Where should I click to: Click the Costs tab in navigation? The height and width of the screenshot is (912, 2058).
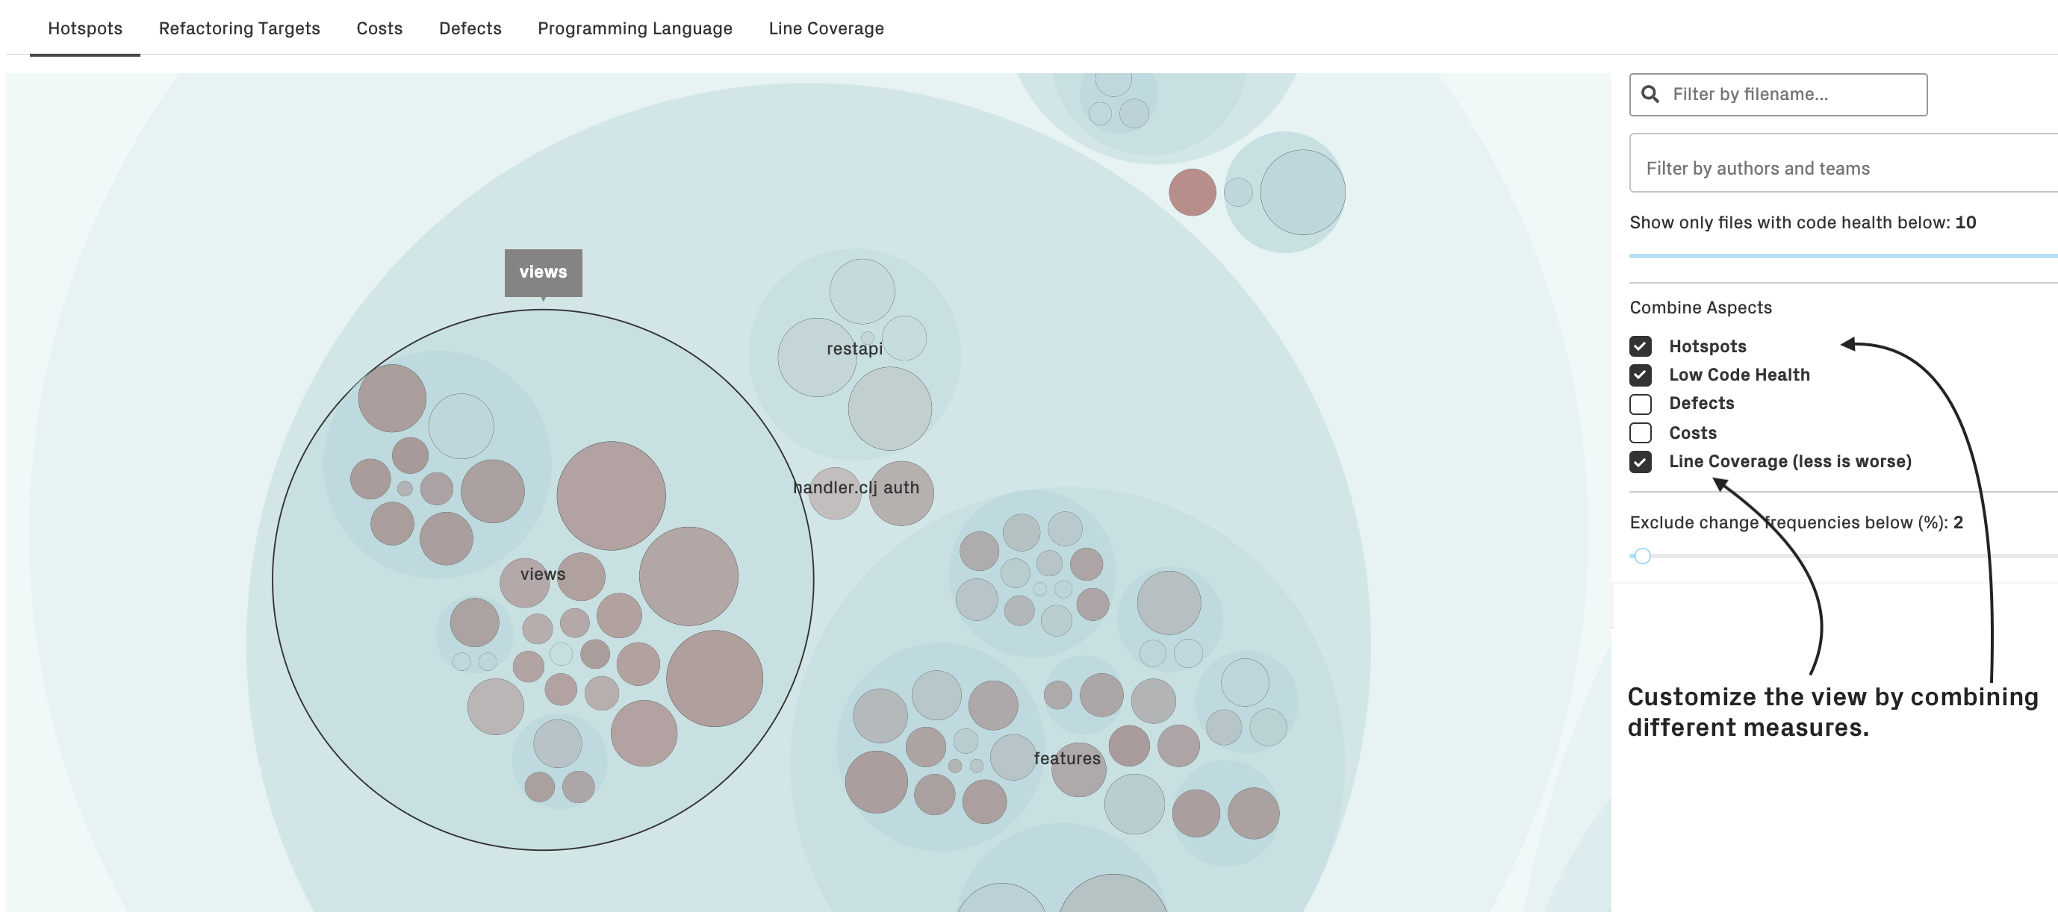pos(379,28)
